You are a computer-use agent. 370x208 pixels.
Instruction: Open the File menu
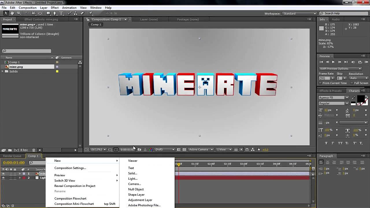(4, 8)
